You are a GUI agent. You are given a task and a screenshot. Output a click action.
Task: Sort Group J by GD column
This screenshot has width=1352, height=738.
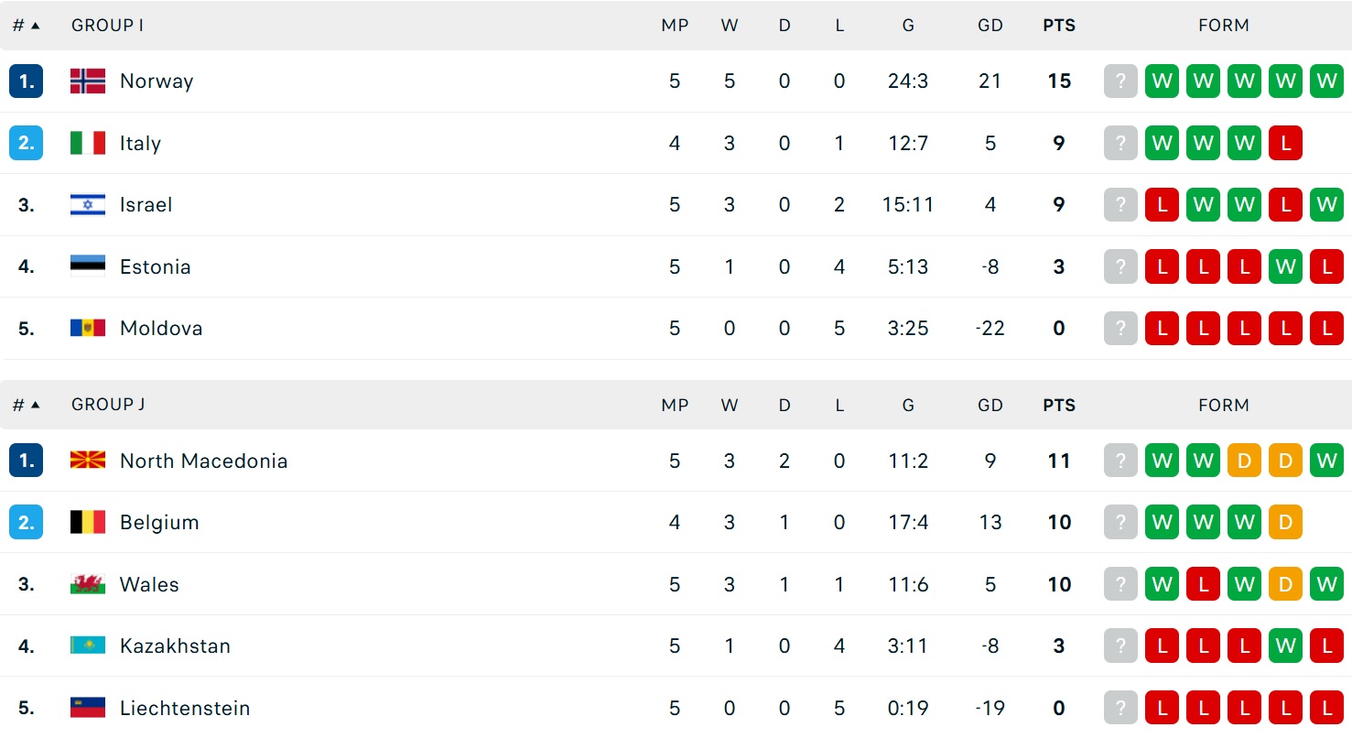(990, 406)
